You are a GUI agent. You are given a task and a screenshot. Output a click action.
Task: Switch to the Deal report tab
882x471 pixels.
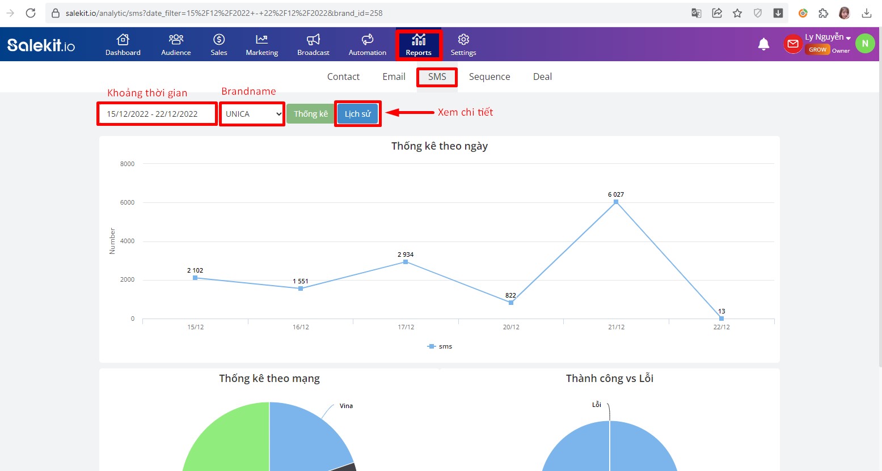click(x=542, y=77)
